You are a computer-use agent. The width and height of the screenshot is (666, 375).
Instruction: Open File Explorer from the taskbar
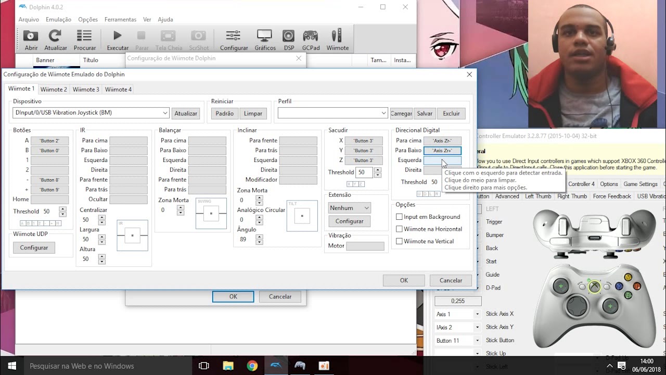click(228, 366)
